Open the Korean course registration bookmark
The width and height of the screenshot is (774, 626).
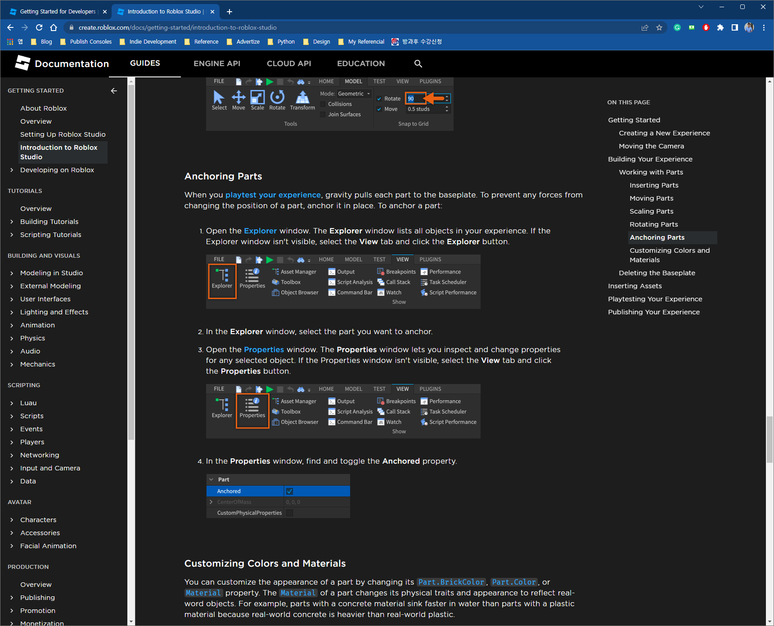tap(417, 41)
